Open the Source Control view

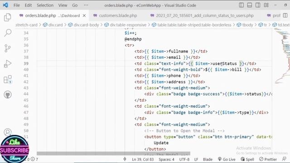click(8, 48)
